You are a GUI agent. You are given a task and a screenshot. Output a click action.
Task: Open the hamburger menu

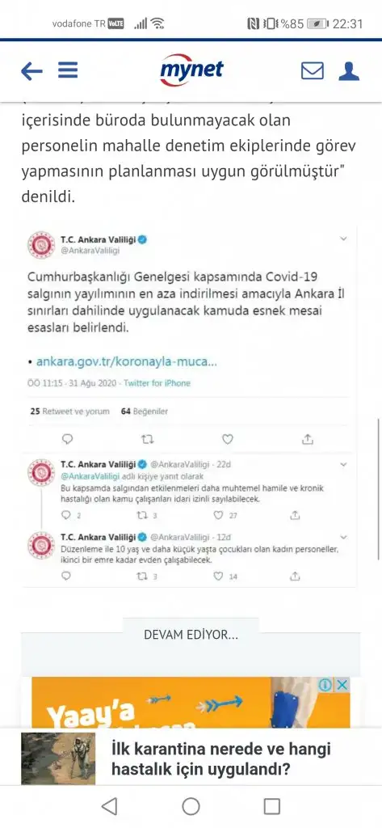[68, 70]
